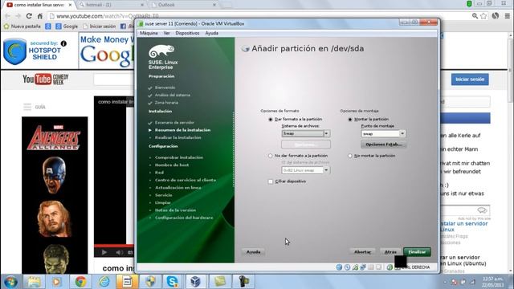The width and height of the screenshot is (514, 289).
Task: Click the Abortar button
Action: pyautogui.click(x=362, y=251)
